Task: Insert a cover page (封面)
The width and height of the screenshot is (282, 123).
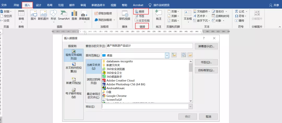Action: (x=6, y=11)
